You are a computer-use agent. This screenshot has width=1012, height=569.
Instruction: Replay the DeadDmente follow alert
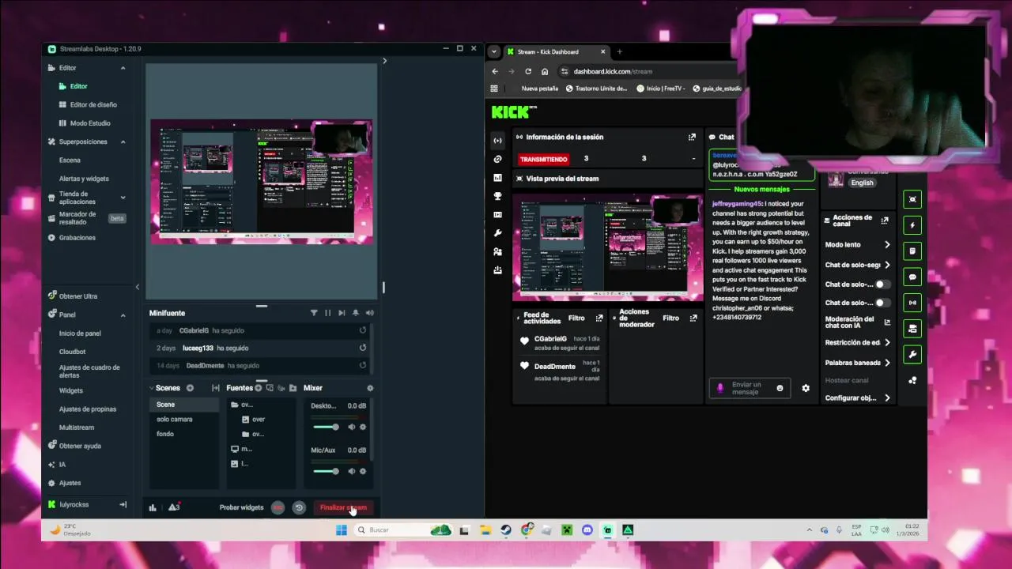pyautogui.click(x=363, y=365)
